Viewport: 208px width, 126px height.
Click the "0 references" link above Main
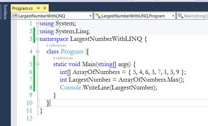(63, 58)
